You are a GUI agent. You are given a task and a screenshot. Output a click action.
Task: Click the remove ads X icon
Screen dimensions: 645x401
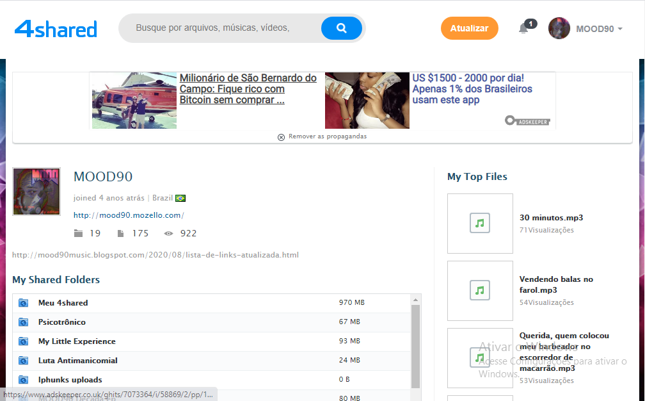pos(281,137)
